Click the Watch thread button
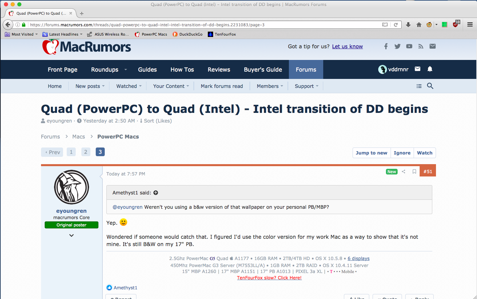 point(425,153)
